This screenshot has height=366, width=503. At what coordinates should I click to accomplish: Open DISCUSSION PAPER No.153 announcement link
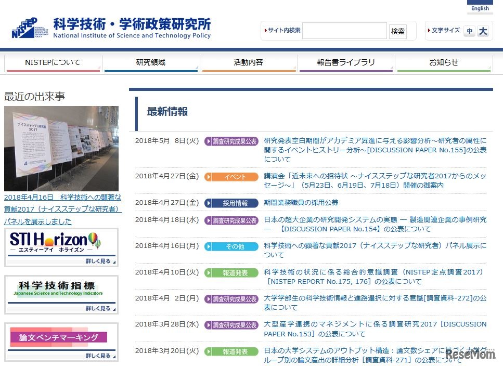[375, 329]
